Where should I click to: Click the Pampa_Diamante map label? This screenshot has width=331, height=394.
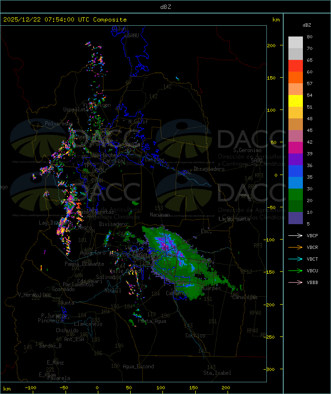click(84, 264)
